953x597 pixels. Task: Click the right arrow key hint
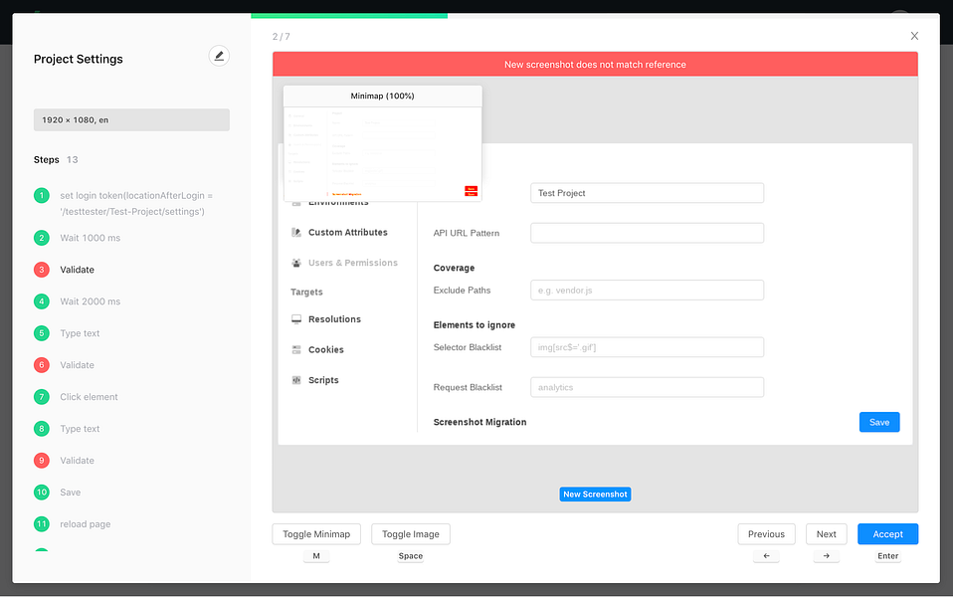[x=826, y=555]
